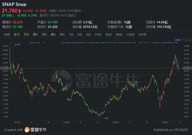Click the 2017/04 date axis label

tap(17, 122)
